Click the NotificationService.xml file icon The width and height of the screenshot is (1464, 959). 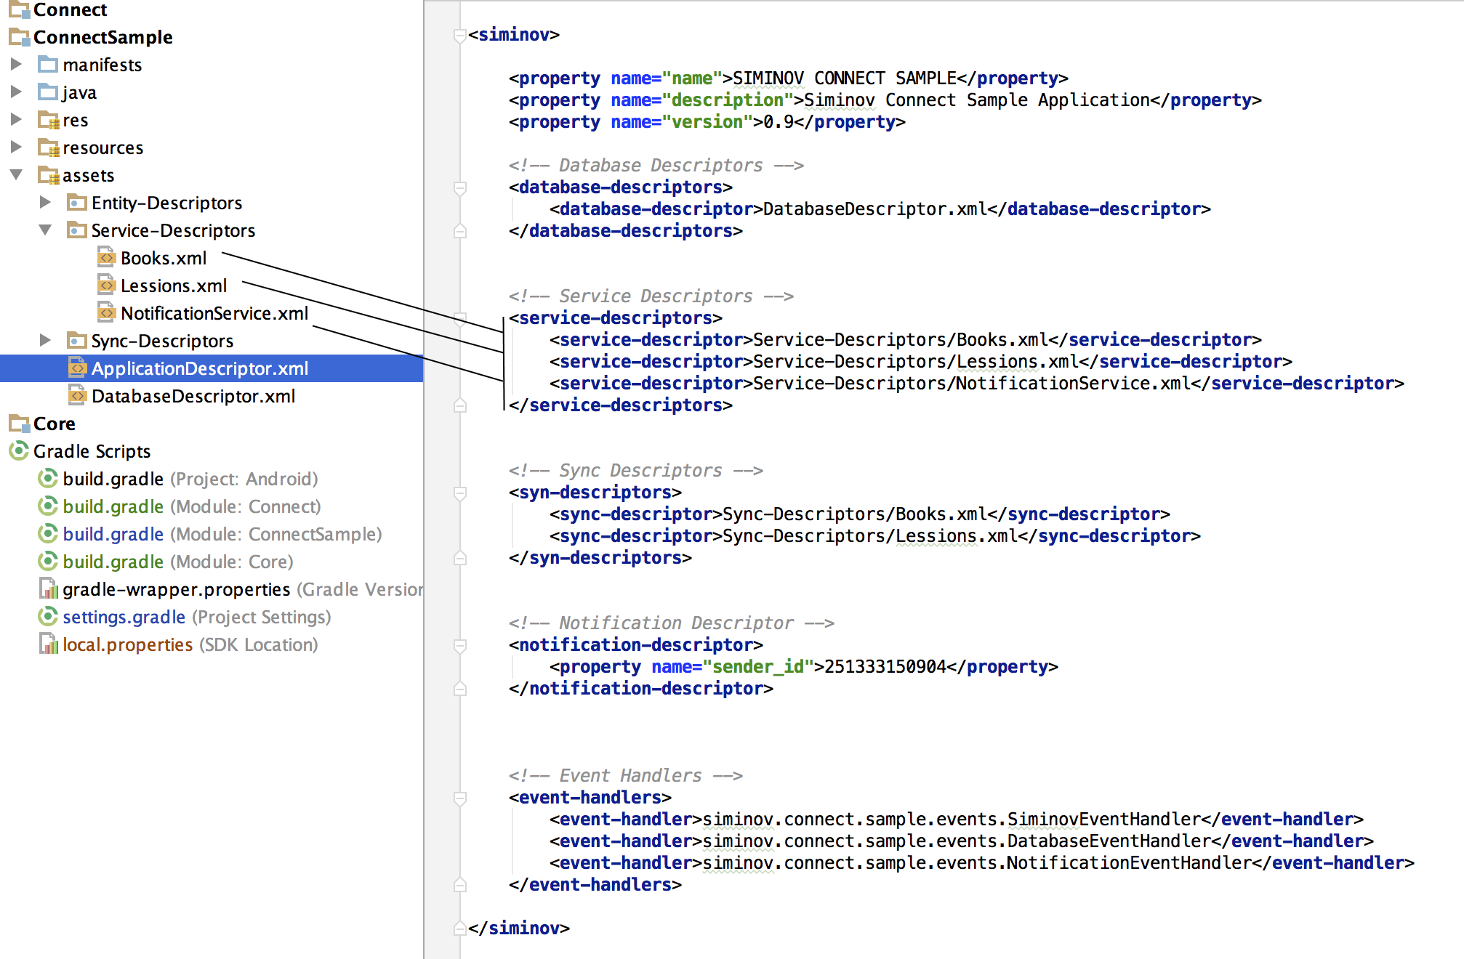click(x=106, y=312)
